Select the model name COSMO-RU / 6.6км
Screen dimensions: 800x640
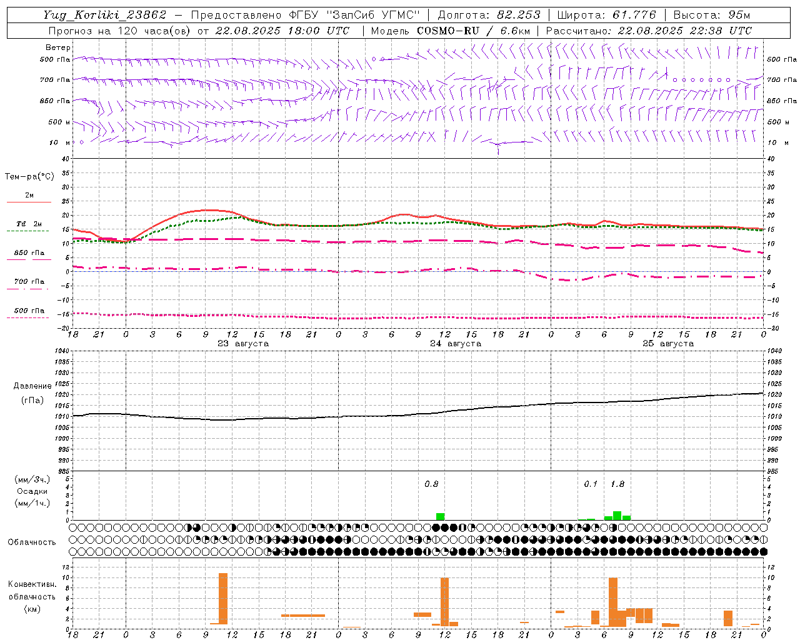pyautogui.click(x=474, y=31)
